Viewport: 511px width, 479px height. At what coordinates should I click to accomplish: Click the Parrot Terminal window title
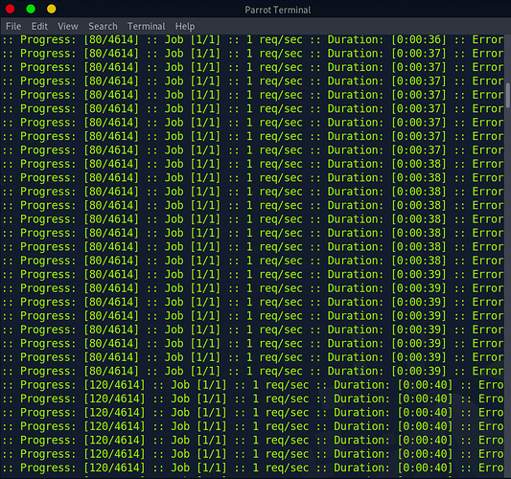(x=278, y=10)
